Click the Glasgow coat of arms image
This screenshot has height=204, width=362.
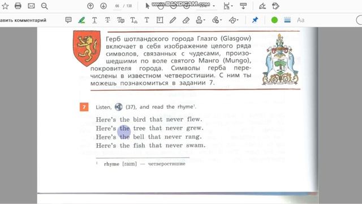pos(280,59)
